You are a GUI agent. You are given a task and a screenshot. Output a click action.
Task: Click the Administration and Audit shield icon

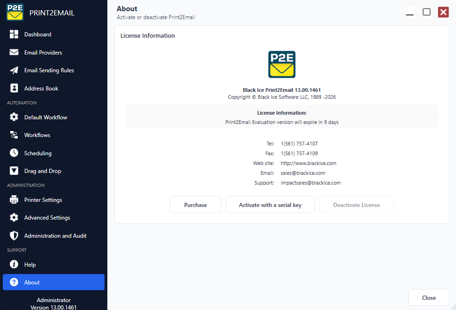coord(14,235)
